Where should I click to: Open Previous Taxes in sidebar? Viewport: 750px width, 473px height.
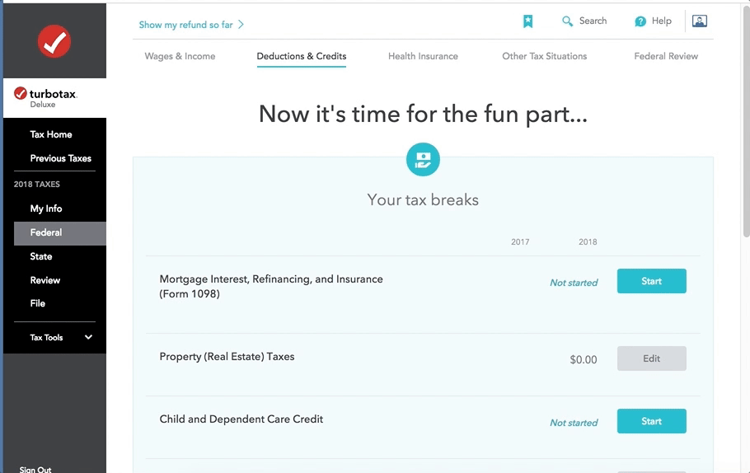(60, 158)
